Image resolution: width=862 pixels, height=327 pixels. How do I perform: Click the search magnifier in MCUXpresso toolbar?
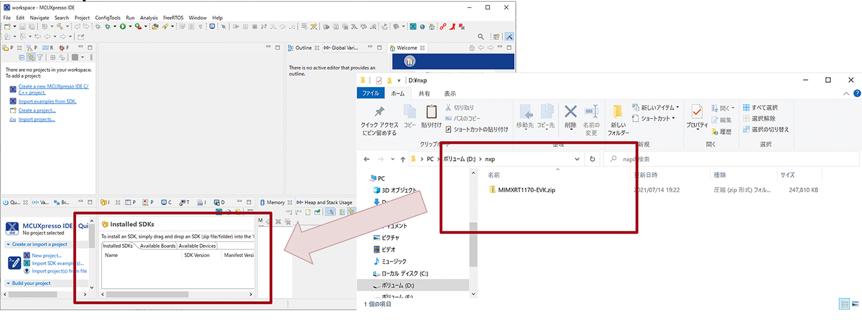481,37
